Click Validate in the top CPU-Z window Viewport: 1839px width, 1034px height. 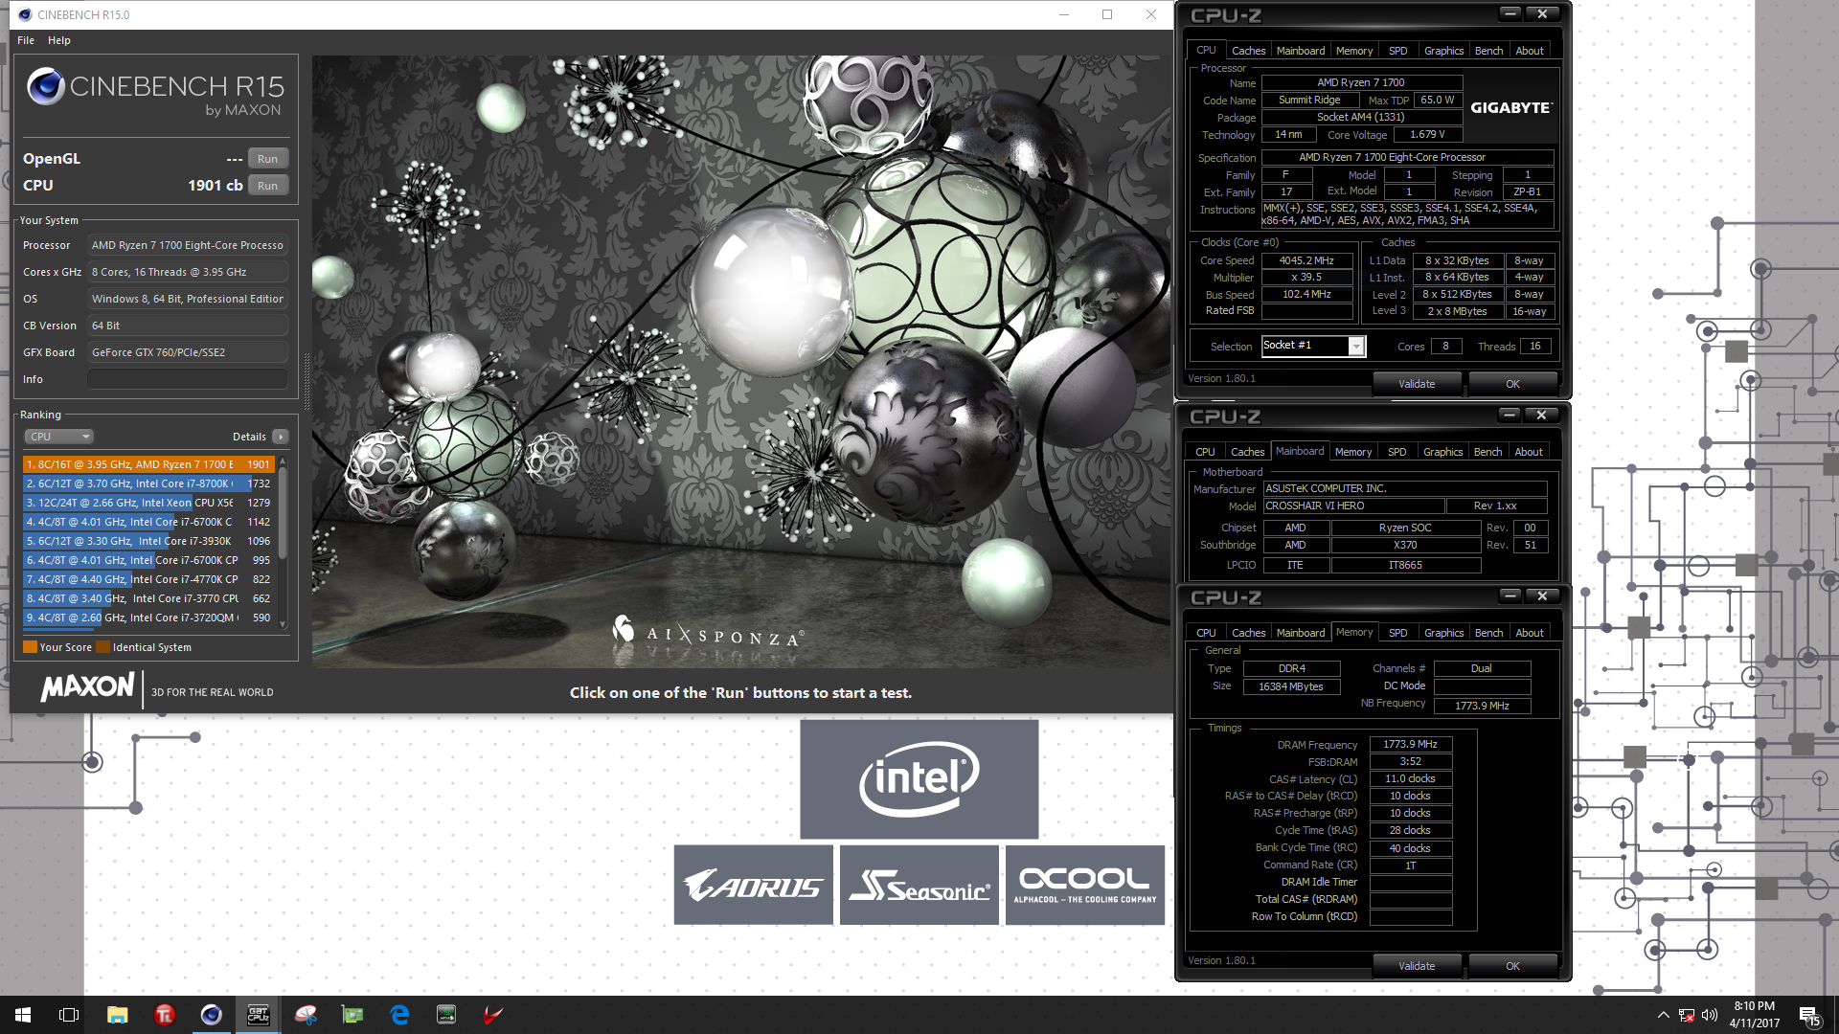(x=1417, y=384)
